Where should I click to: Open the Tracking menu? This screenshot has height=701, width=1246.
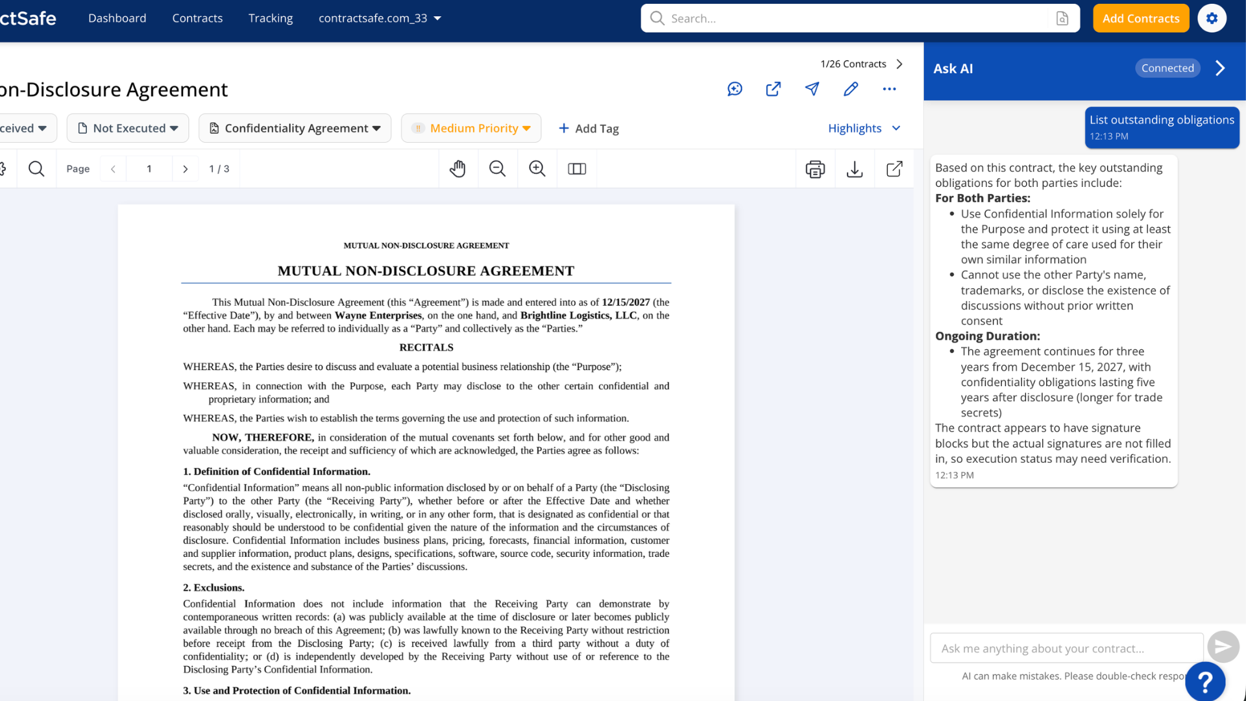click(271, 18)
